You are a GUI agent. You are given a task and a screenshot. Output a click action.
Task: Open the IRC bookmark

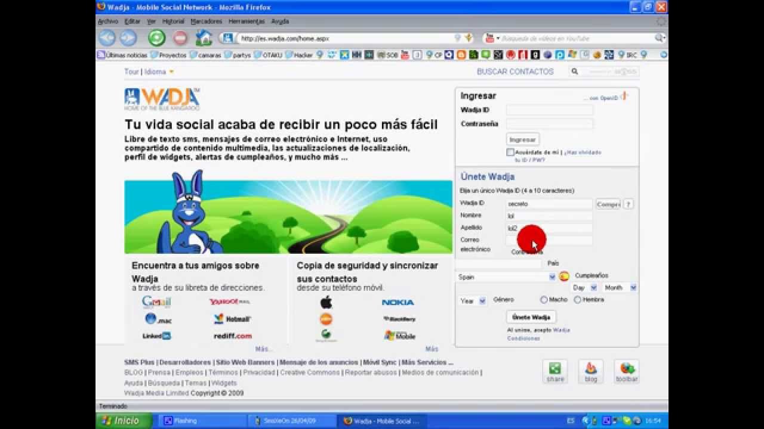627,55
